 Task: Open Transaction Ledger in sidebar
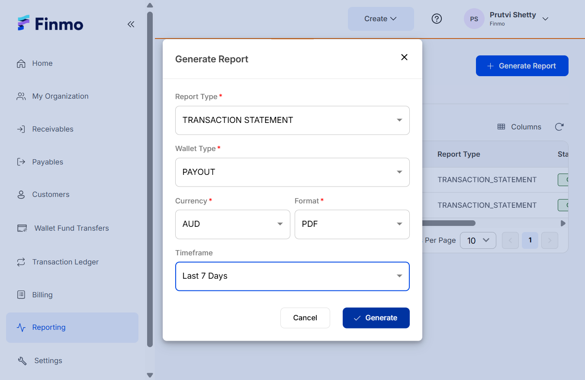pos(65,262)
